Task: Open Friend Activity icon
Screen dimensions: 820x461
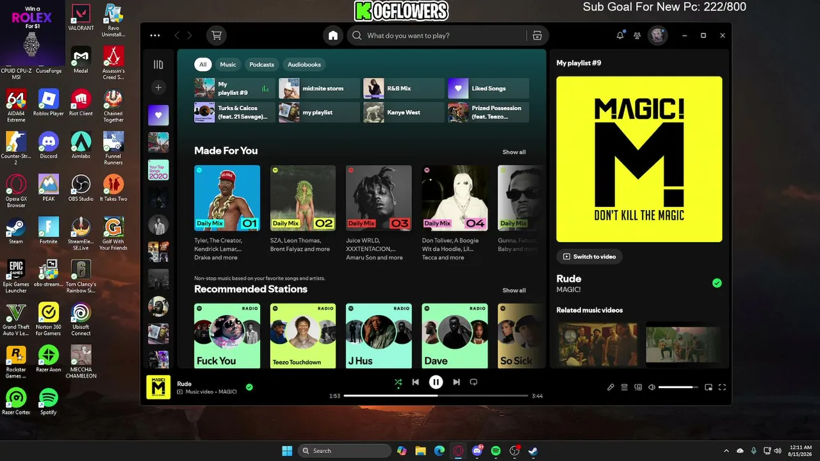Action: [x=637, y=36]
